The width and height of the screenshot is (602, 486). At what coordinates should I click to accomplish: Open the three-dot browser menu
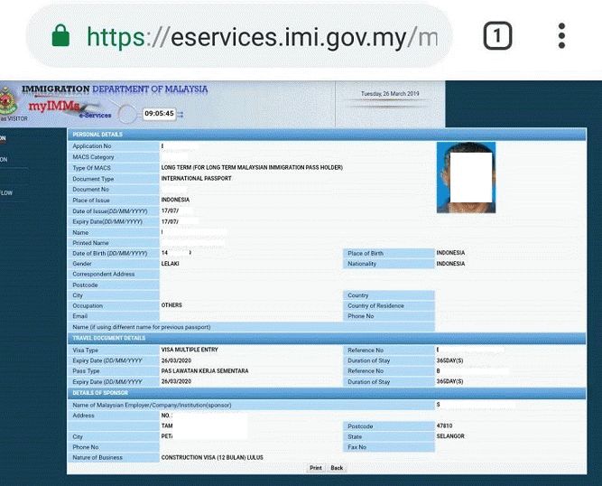click(x=561, y=37)
